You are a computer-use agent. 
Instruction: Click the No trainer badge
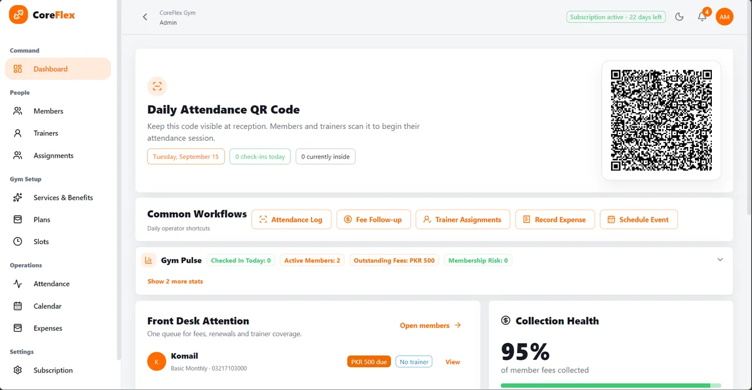pos(414,362)
